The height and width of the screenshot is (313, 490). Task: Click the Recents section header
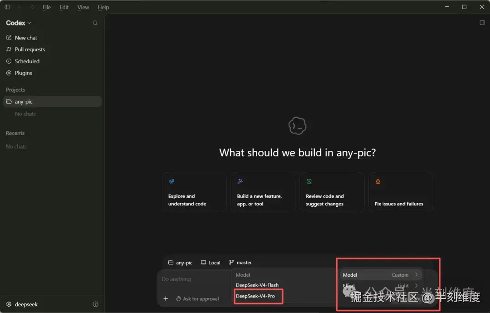[15, 133]
